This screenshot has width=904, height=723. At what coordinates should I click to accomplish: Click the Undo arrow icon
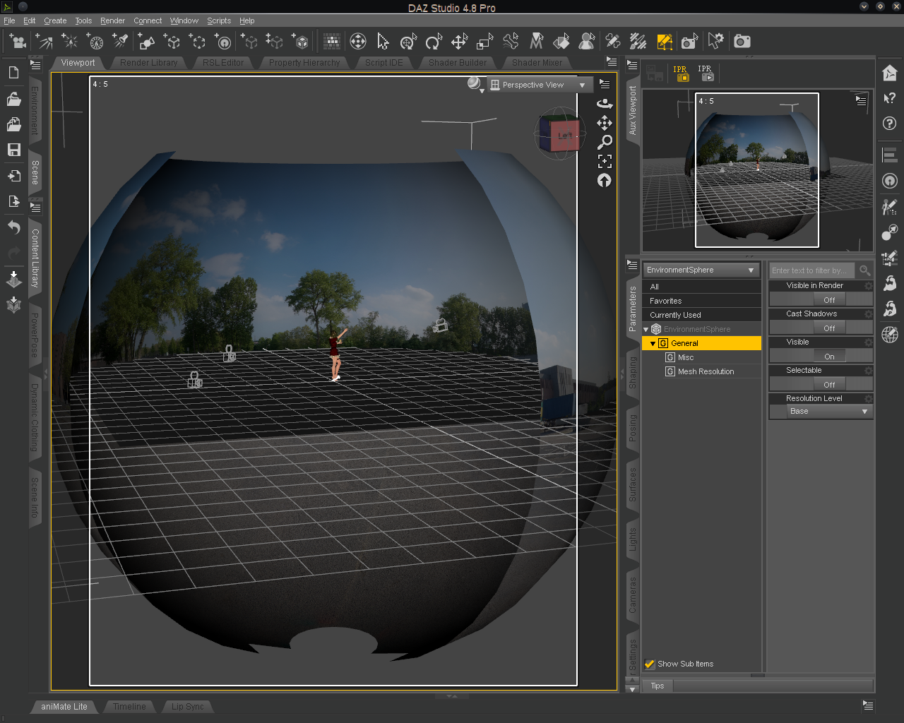(x=13, y=227)
